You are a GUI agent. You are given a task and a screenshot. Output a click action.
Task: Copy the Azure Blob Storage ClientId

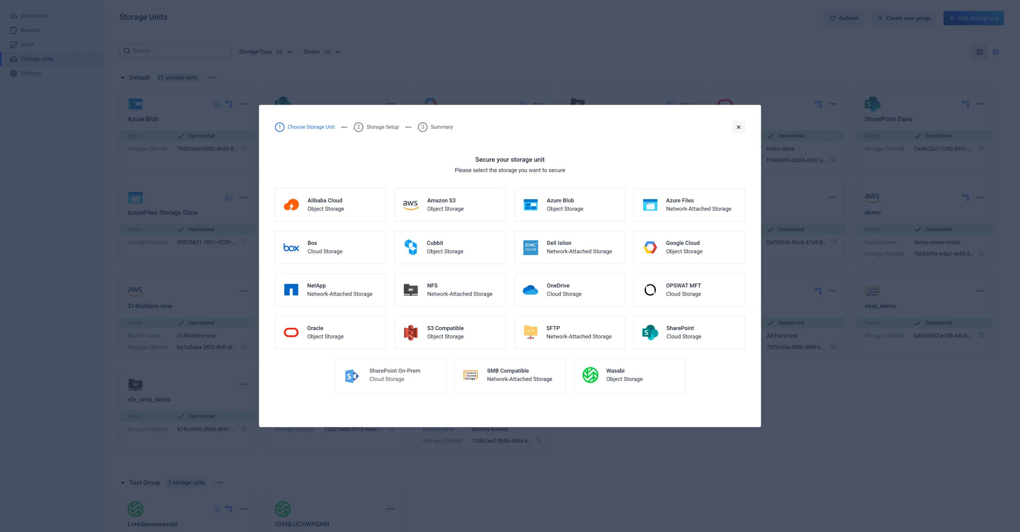coord(244,148)
